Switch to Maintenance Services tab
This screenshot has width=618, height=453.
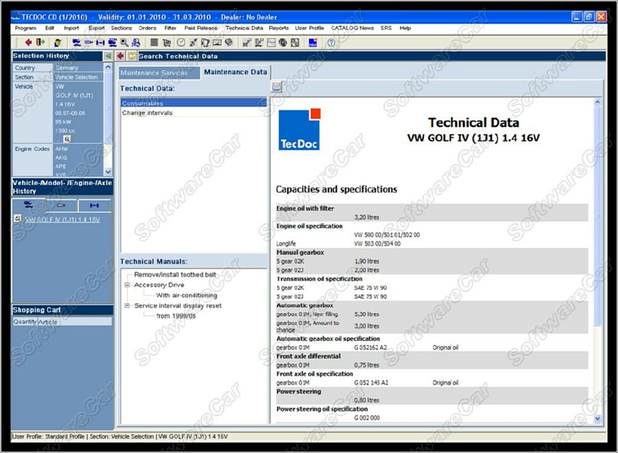click(159, 73)
